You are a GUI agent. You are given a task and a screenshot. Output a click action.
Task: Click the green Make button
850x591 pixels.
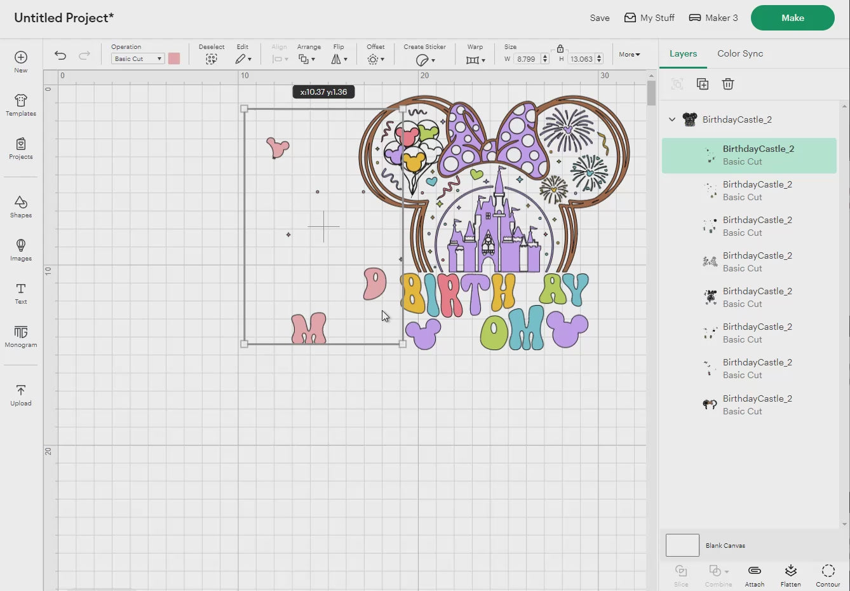[793, 18]
